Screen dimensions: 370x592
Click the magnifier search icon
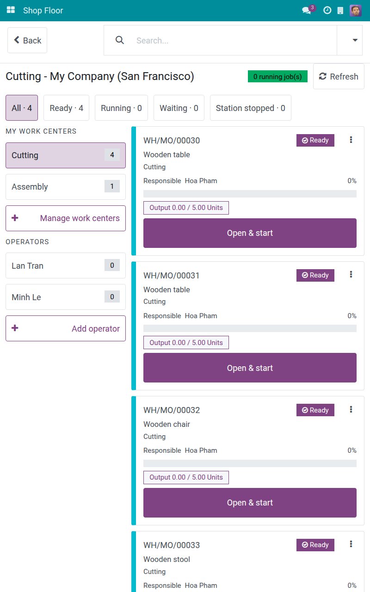(120, 40)
